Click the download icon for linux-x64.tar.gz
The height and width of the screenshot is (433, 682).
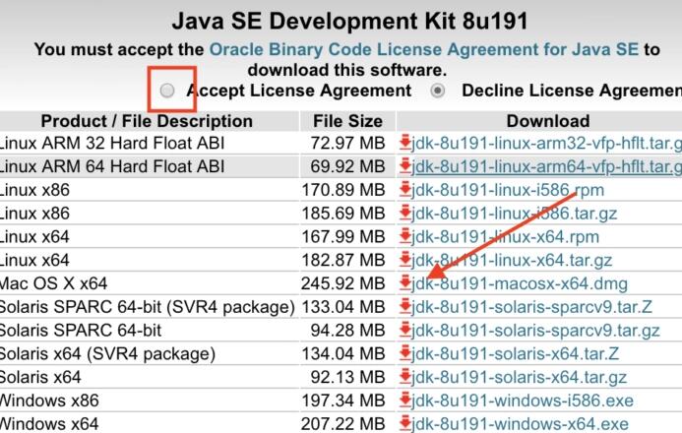[x=404, y=260]
